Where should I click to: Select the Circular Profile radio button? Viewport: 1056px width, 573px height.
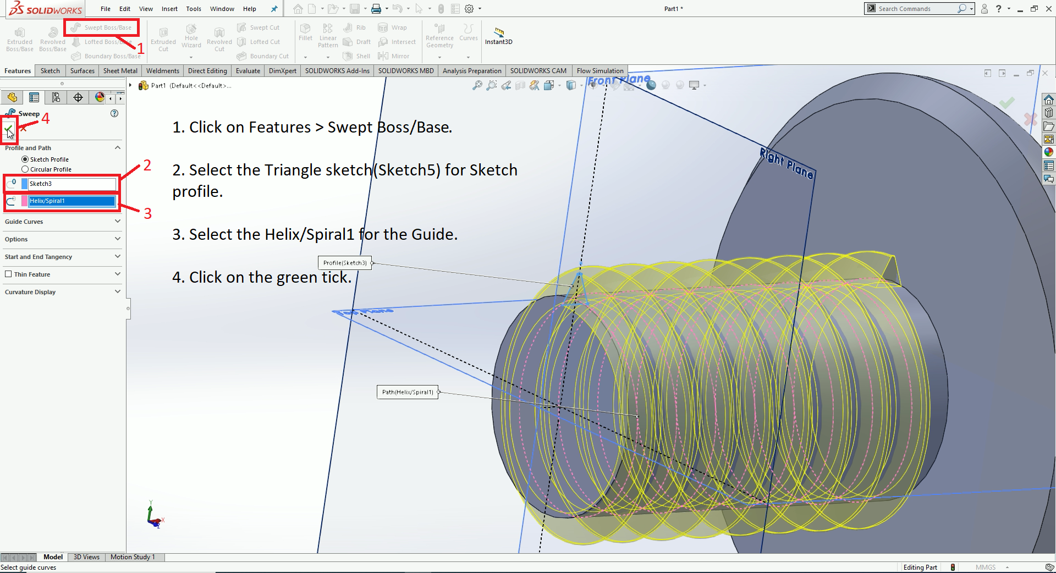coord(25,169)
